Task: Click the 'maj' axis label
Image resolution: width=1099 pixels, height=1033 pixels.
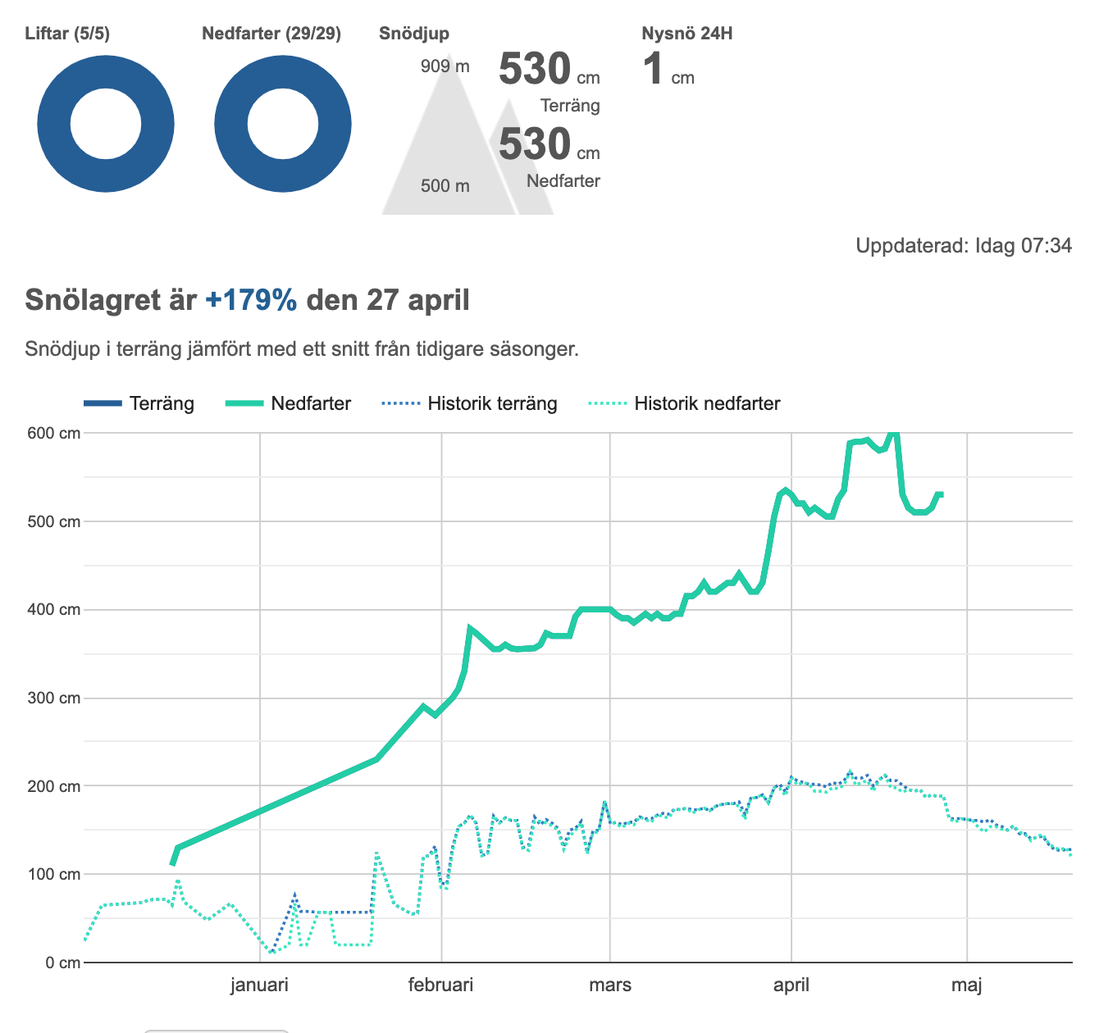Action: [967, 985]
